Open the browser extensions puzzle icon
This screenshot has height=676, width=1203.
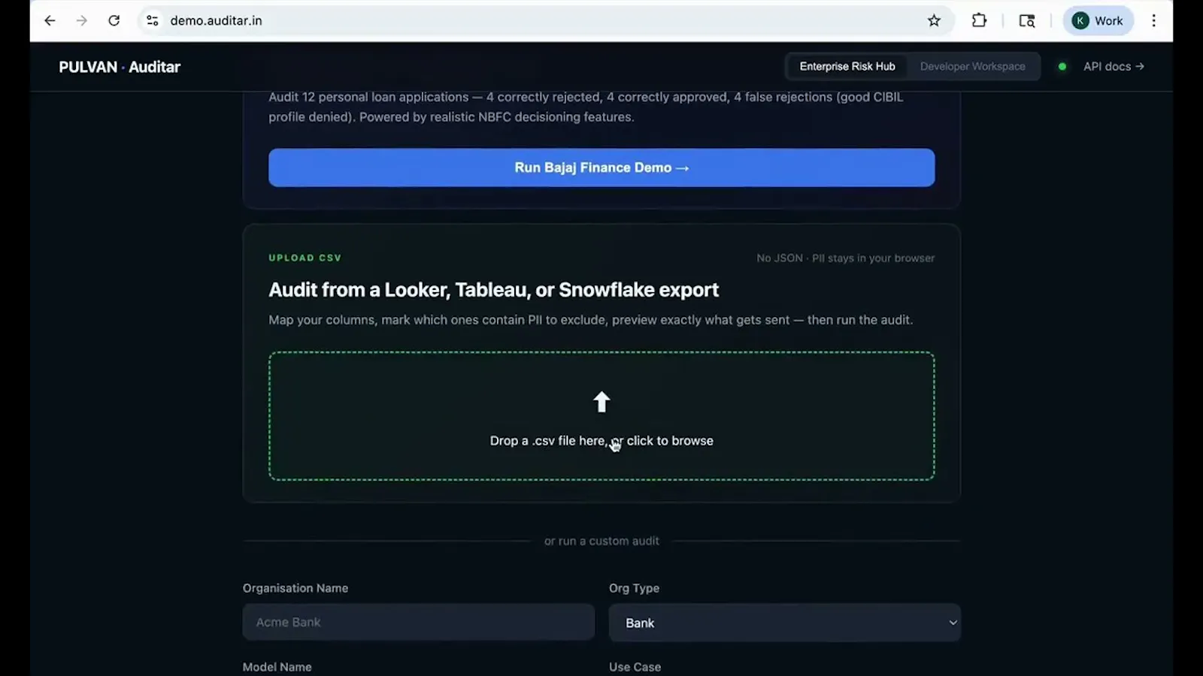pos(979,20)
